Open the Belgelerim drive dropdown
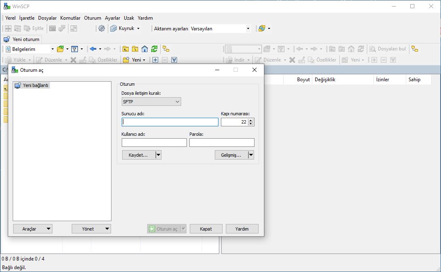Screen dimensions: 441x272 (x=52, y=49)
